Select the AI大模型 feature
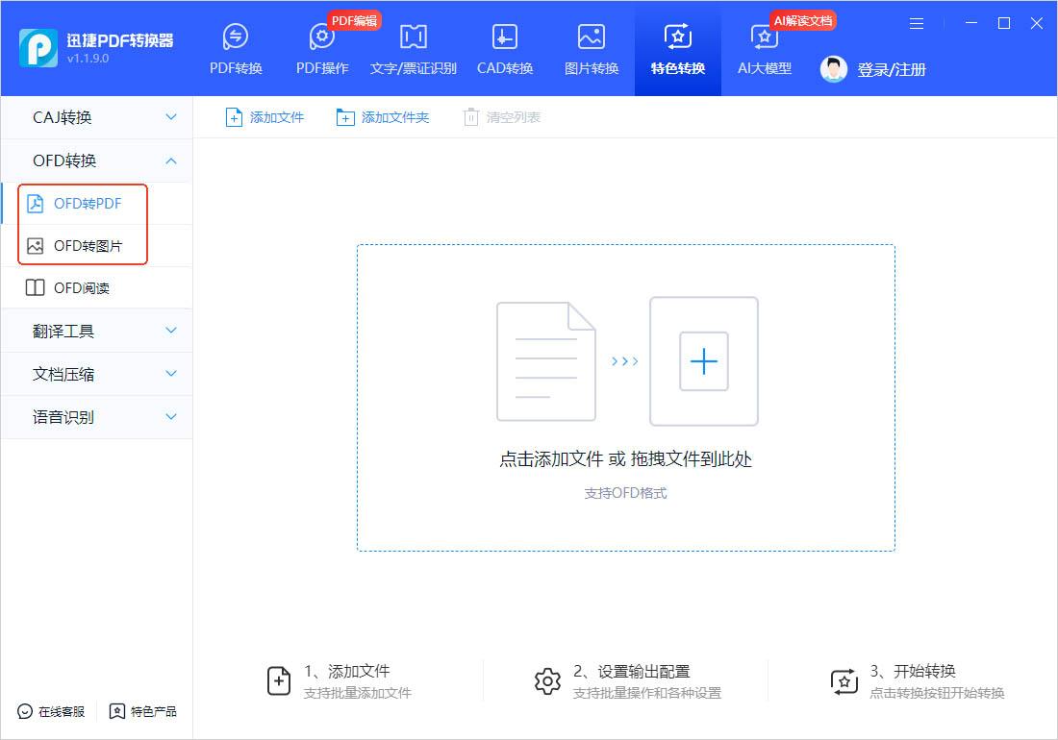Viewport: 1058px width, 740px height. pos(764,48)
